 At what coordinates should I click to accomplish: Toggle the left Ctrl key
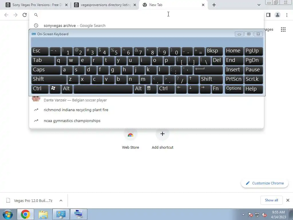[40, 89]
